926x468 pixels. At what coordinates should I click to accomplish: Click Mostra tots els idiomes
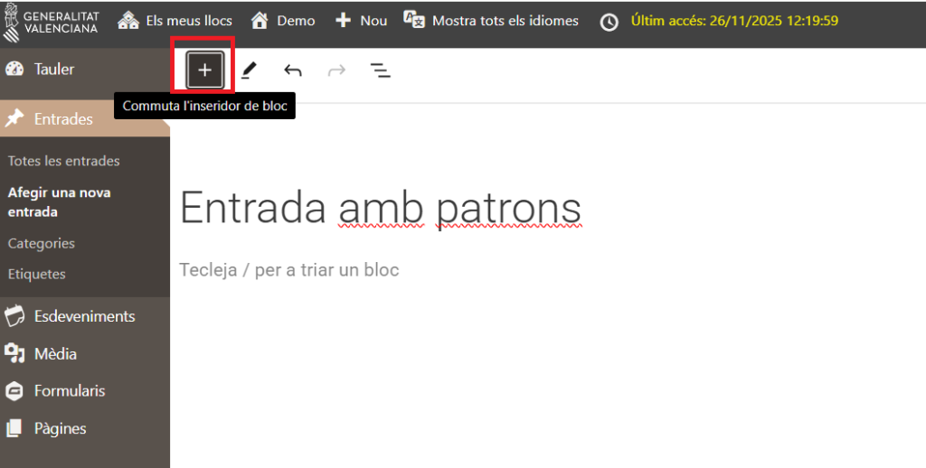(x=491, y=21)
